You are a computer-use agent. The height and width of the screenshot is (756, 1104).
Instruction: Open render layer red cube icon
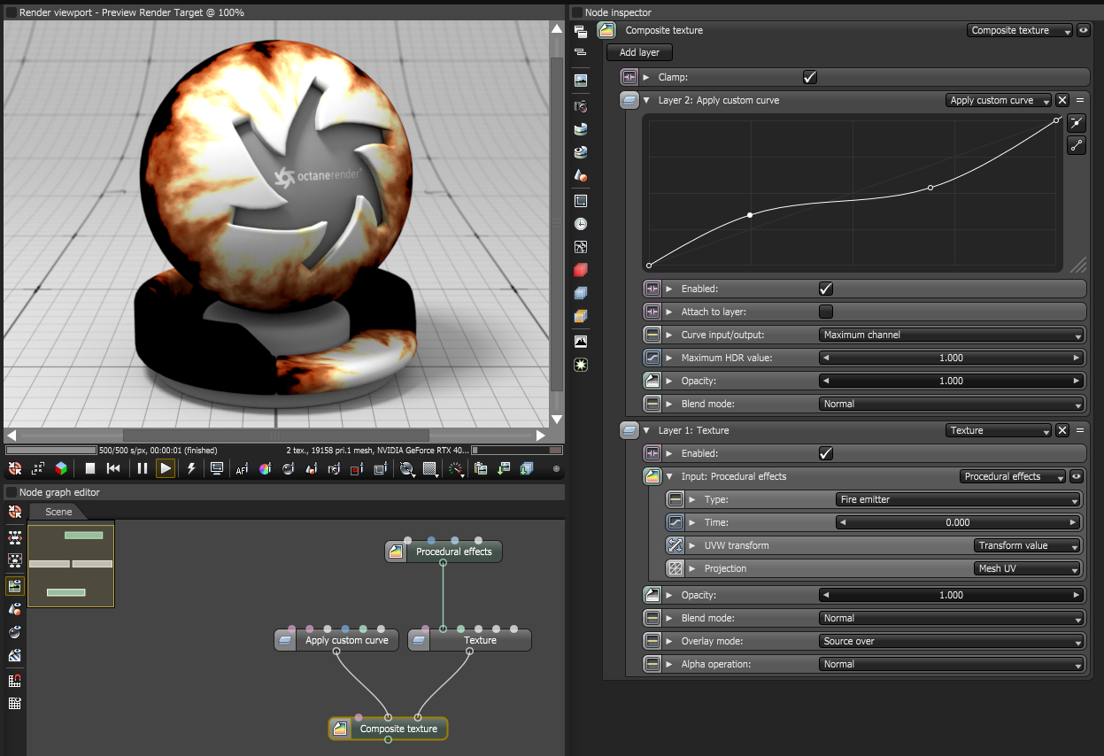[x=581, y=270]
